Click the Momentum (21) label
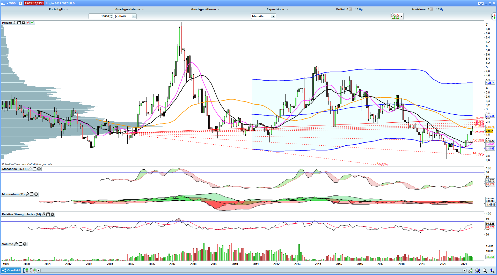Viewport: 497px width, 275px height. pyautogui.click(x=13, y=194)
